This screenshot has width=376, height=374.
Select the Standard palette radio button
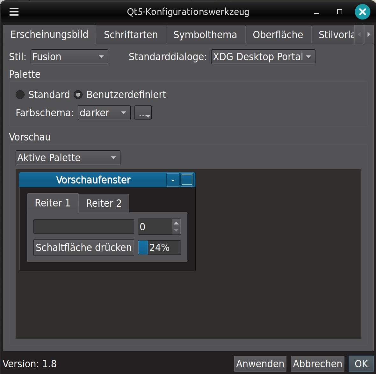(20, 95)
